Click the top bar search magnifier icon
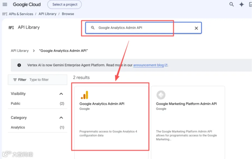This screenshot has height=159, width=252. [232, 4]
